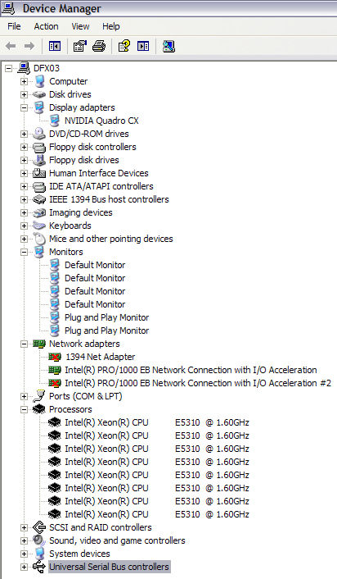Click the Disk drives icon
The height and width of the screenshot is (579, 337).
39,94
